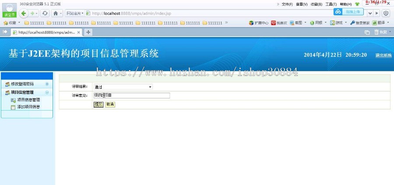Image resolution: width=394 pixels, height=185 pixels.
Task: Click the 评审结果 label text
Action: 79,87
